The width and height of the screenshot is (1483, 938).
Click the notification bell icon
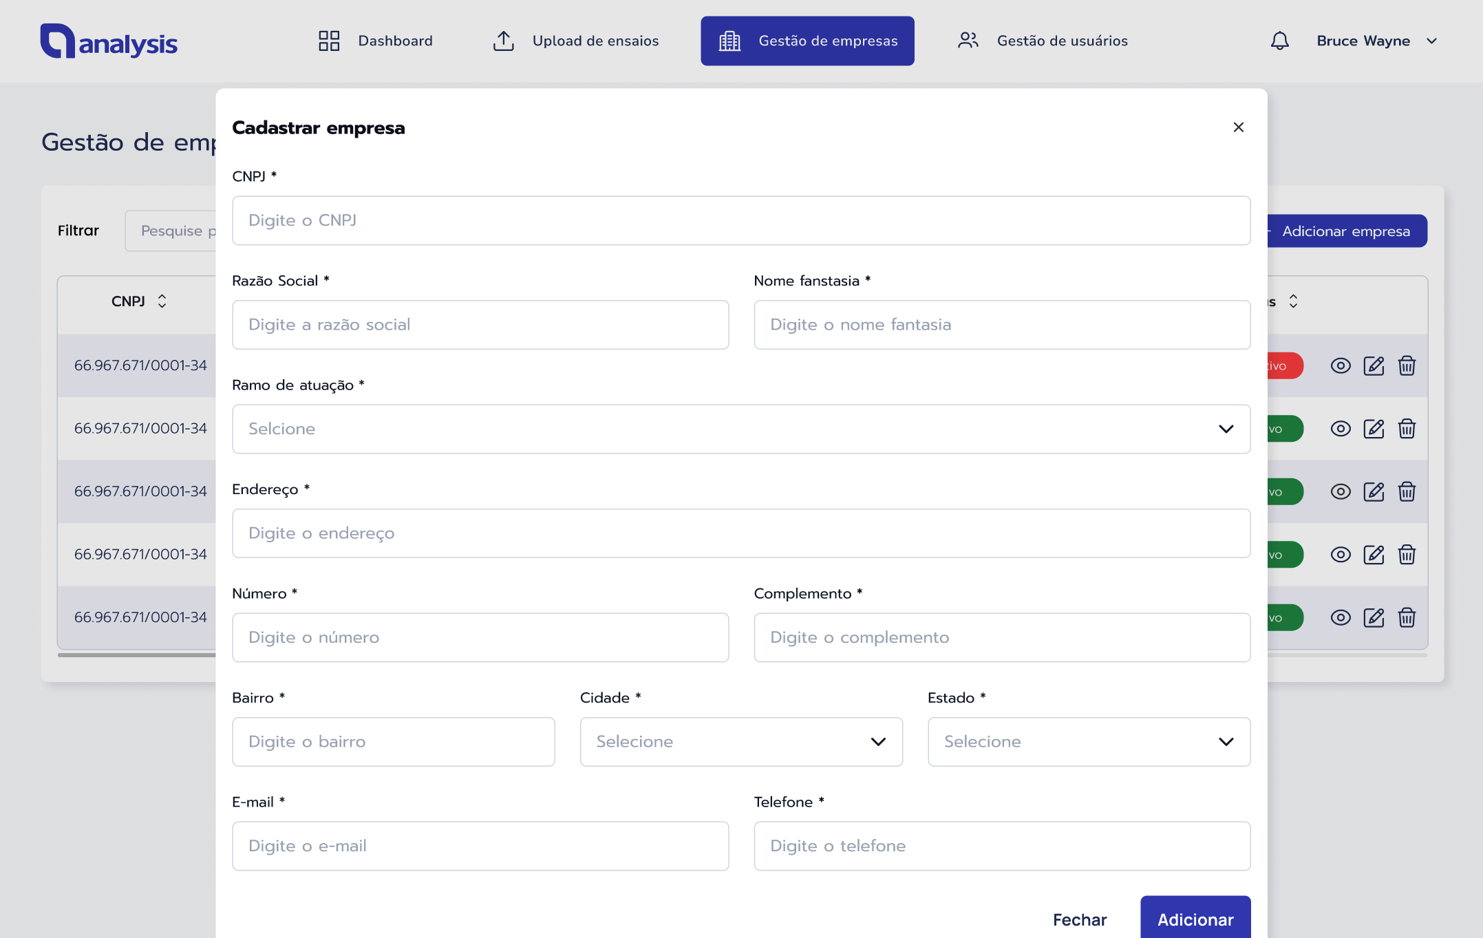tap(1279, 41)
